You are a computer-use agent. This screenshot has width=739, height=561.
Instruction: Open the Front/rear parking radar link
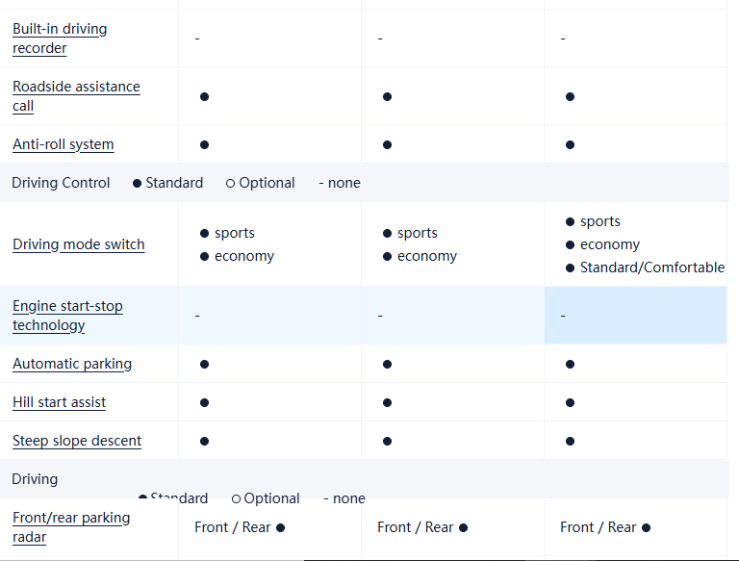tap(71, 527)
